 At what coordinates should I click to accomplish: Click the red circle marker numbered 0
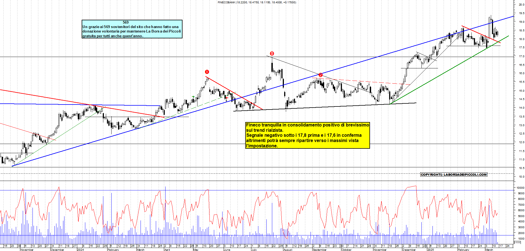coord(272,54)
